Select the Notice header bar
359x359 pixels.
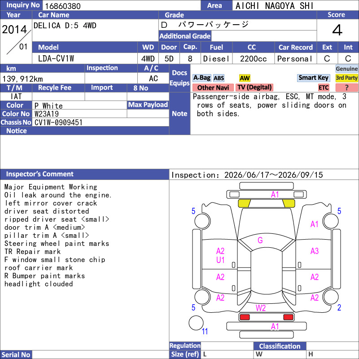(x=84, y=131)
